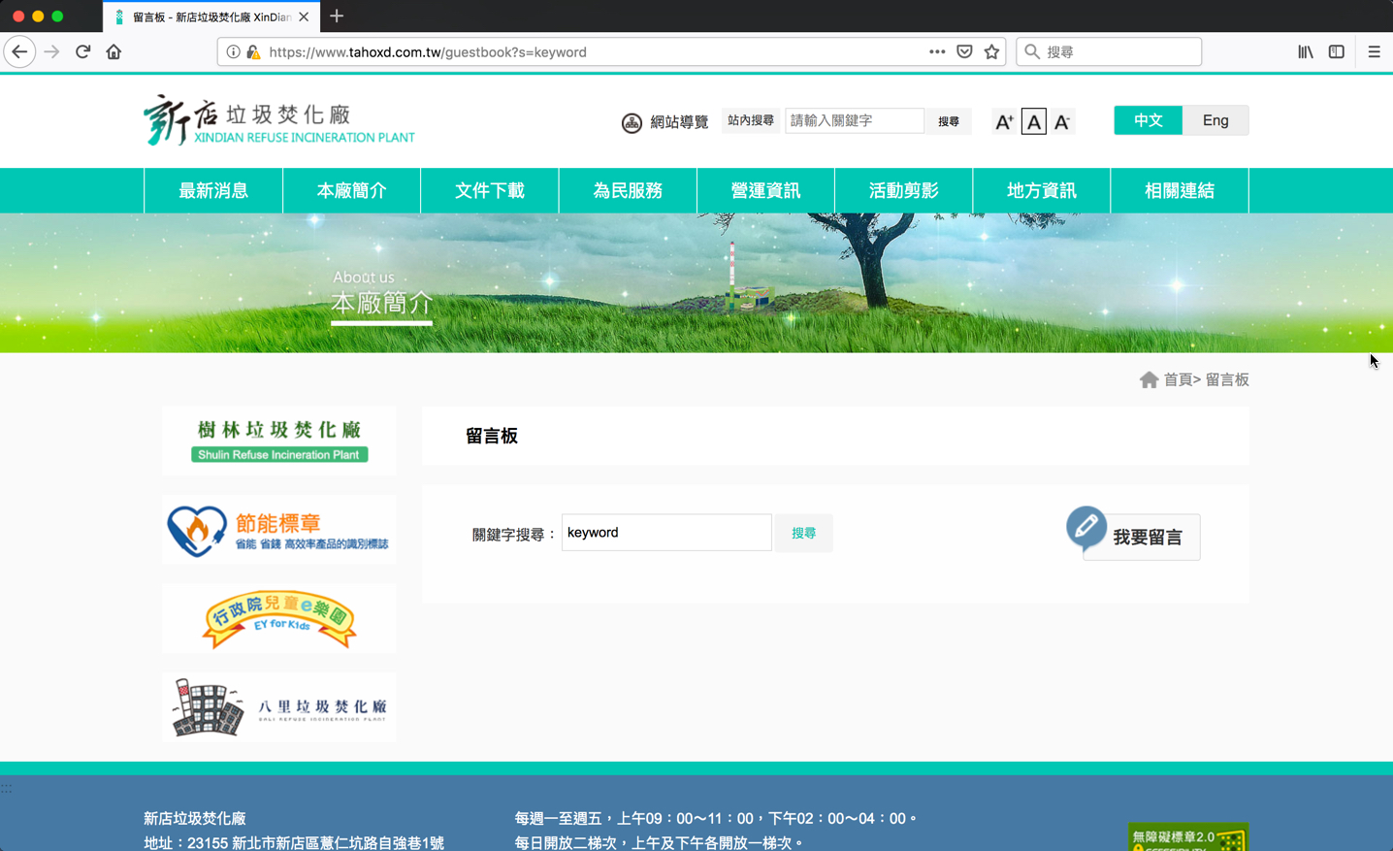Viewport: 1393px width, 851px height.
Task: Open the 本廠簡介 navigation item
Action: pos(351,190)
